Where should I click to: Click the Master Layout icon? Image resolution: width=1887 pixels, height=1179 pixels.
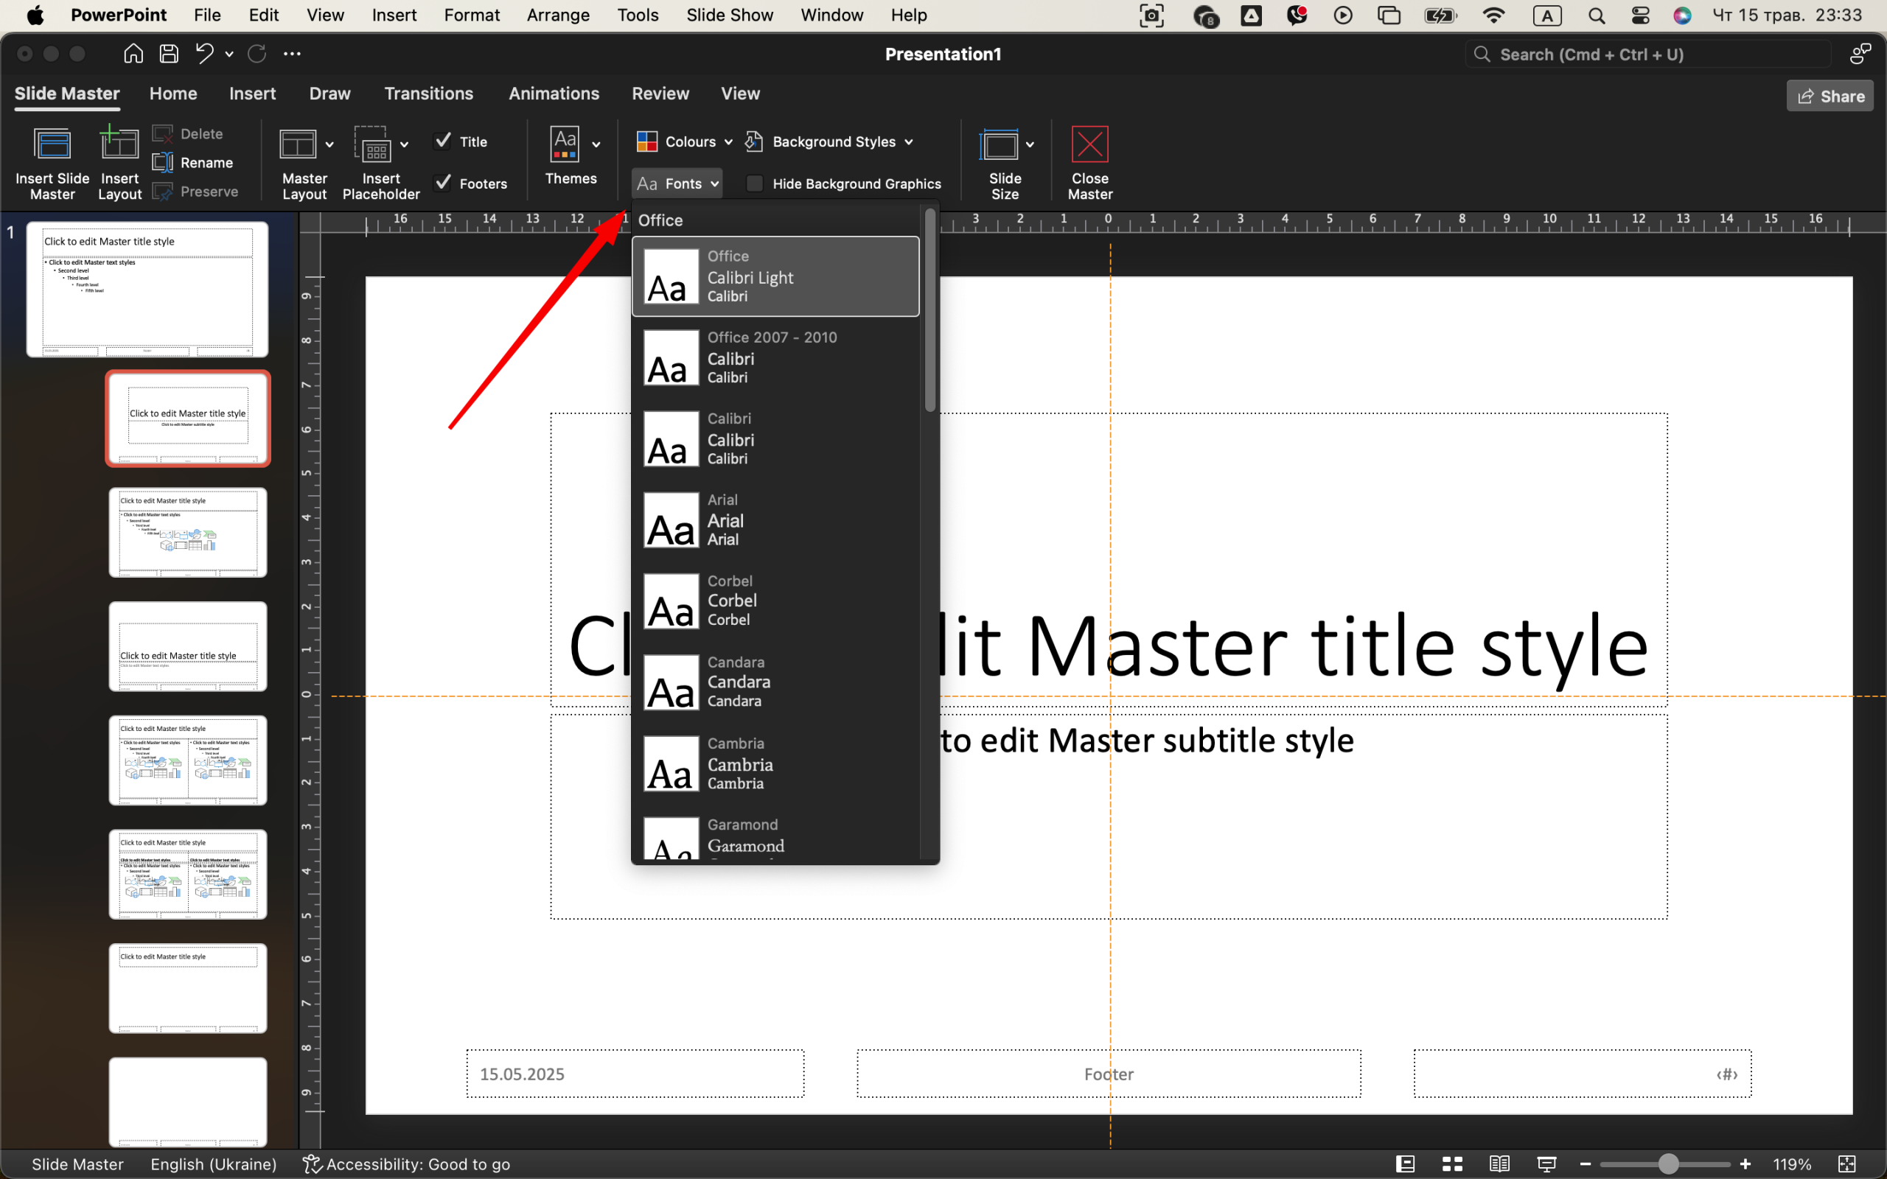click(x=298, y=145)
